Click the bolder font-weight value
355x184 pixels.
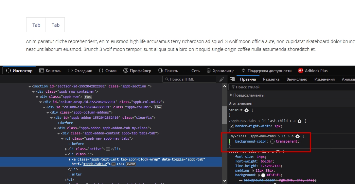coord(267,161)
